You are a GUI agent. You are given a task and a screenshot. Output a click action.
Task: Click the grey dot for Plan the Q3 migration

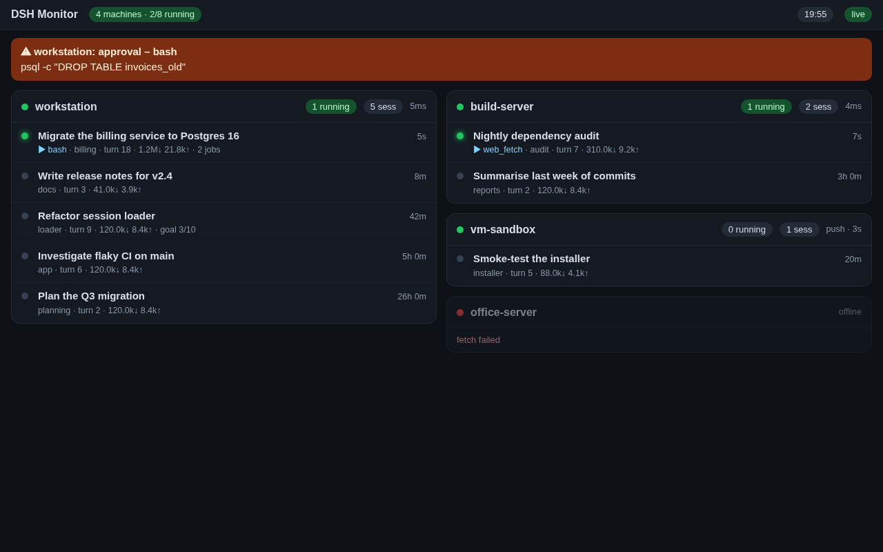point(25,296)
